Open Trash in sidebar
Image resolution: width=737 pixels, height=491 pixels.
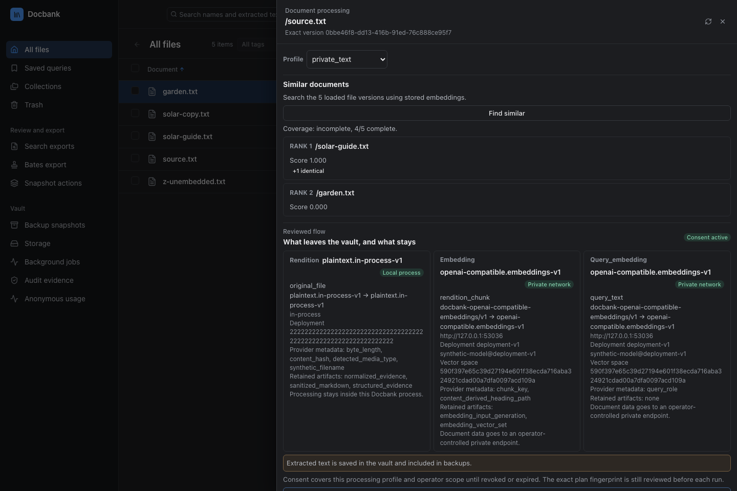coord(59,105)
